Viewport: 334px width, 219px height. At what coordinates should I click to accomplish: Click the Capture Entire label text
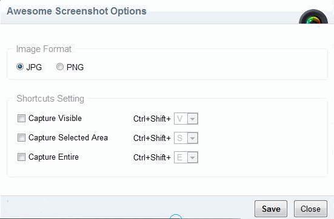53,157
